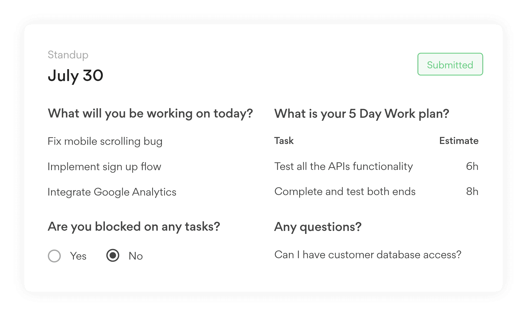This screenshot has width=527, height=316.
Task: Click the blocked on any tasks heading
Action: [134, 227]
